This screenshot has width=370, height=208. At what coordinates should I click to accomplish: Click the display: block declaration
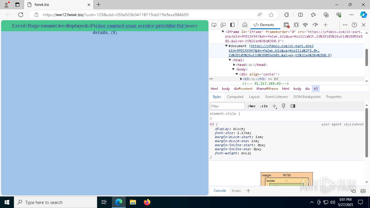pos(230,129)
